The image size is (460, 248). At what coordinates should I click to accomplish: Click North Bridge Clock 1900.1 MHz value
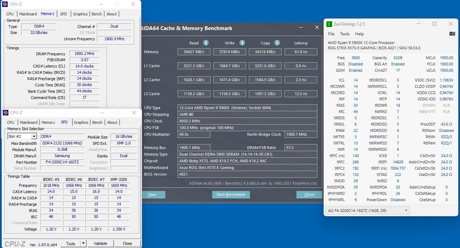coord(301,134)
